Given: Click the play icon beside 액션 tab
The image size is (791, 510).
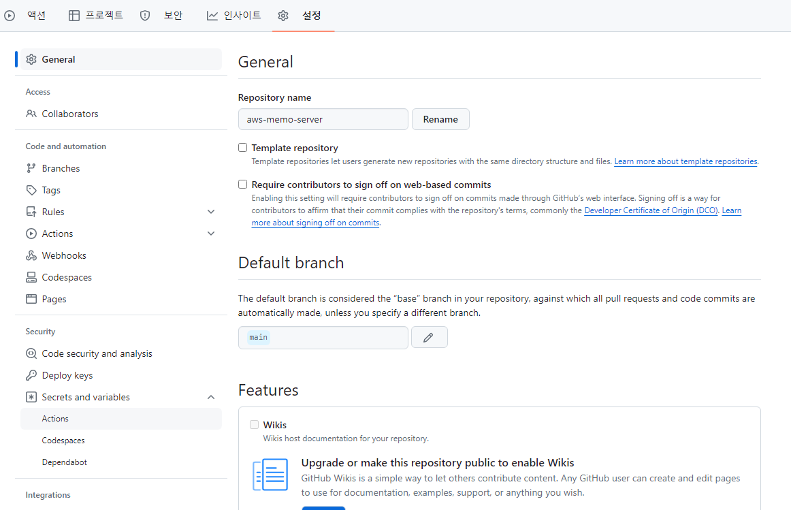Looking at the screenshot, I should pyautogui.click(x=9, y=16).
